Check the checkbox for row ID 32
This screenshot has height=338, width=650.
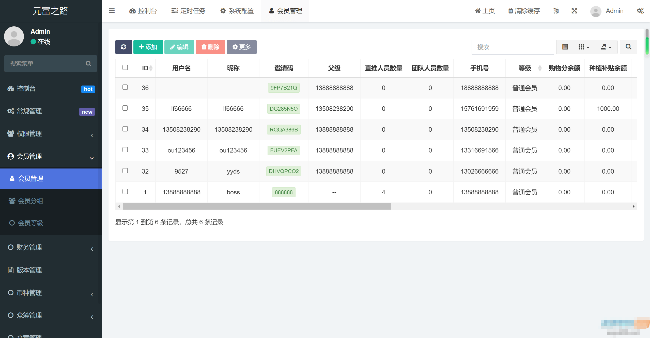pos(125,171)
